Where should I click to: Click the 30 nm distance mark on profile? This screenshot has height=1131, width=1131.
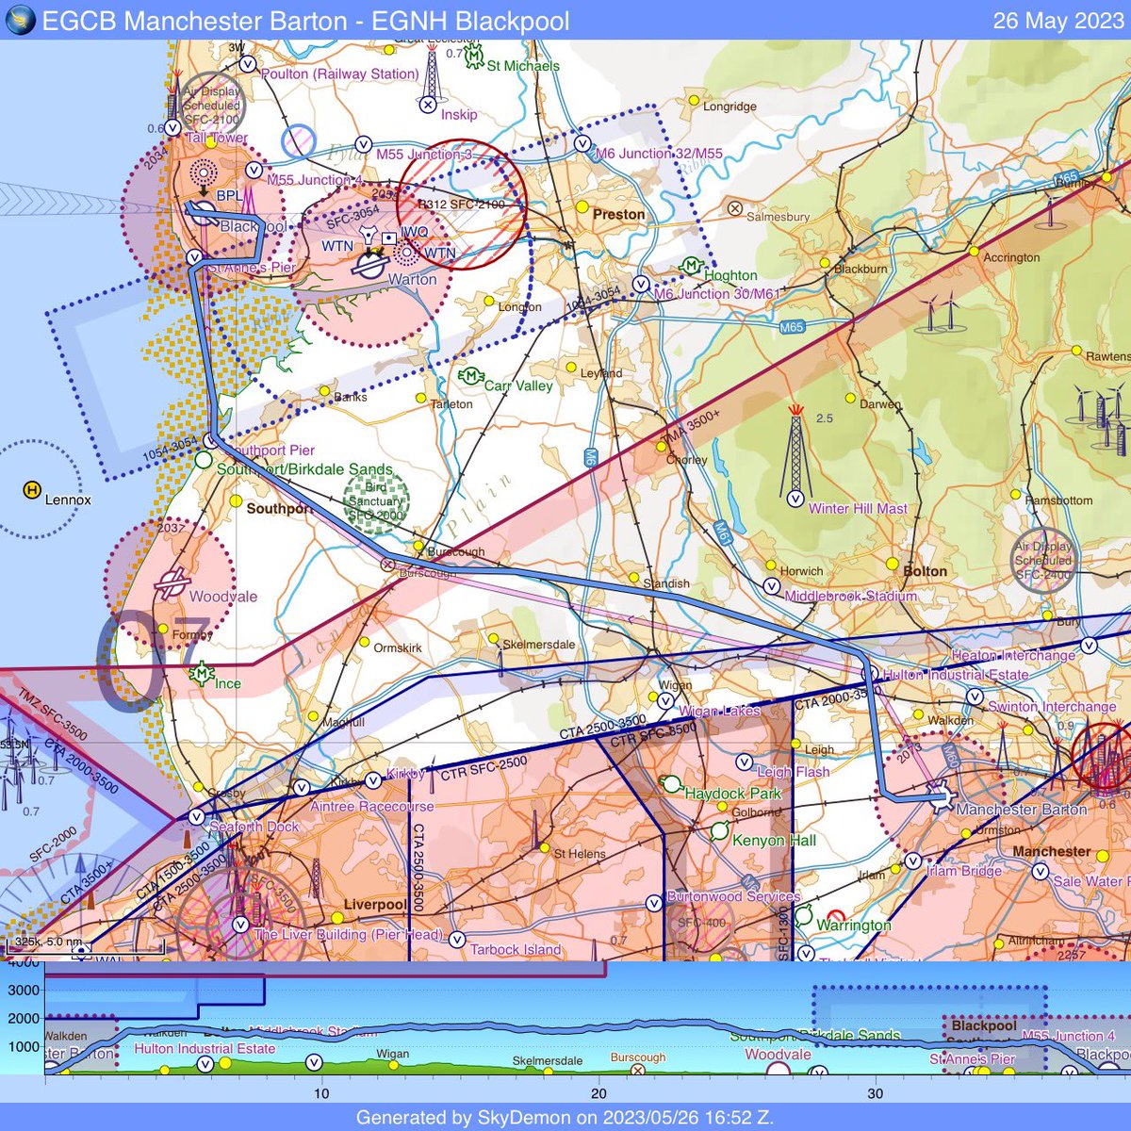[876, 1093]
